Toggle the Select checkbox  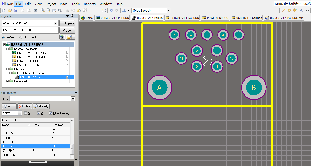pos(25,113)
